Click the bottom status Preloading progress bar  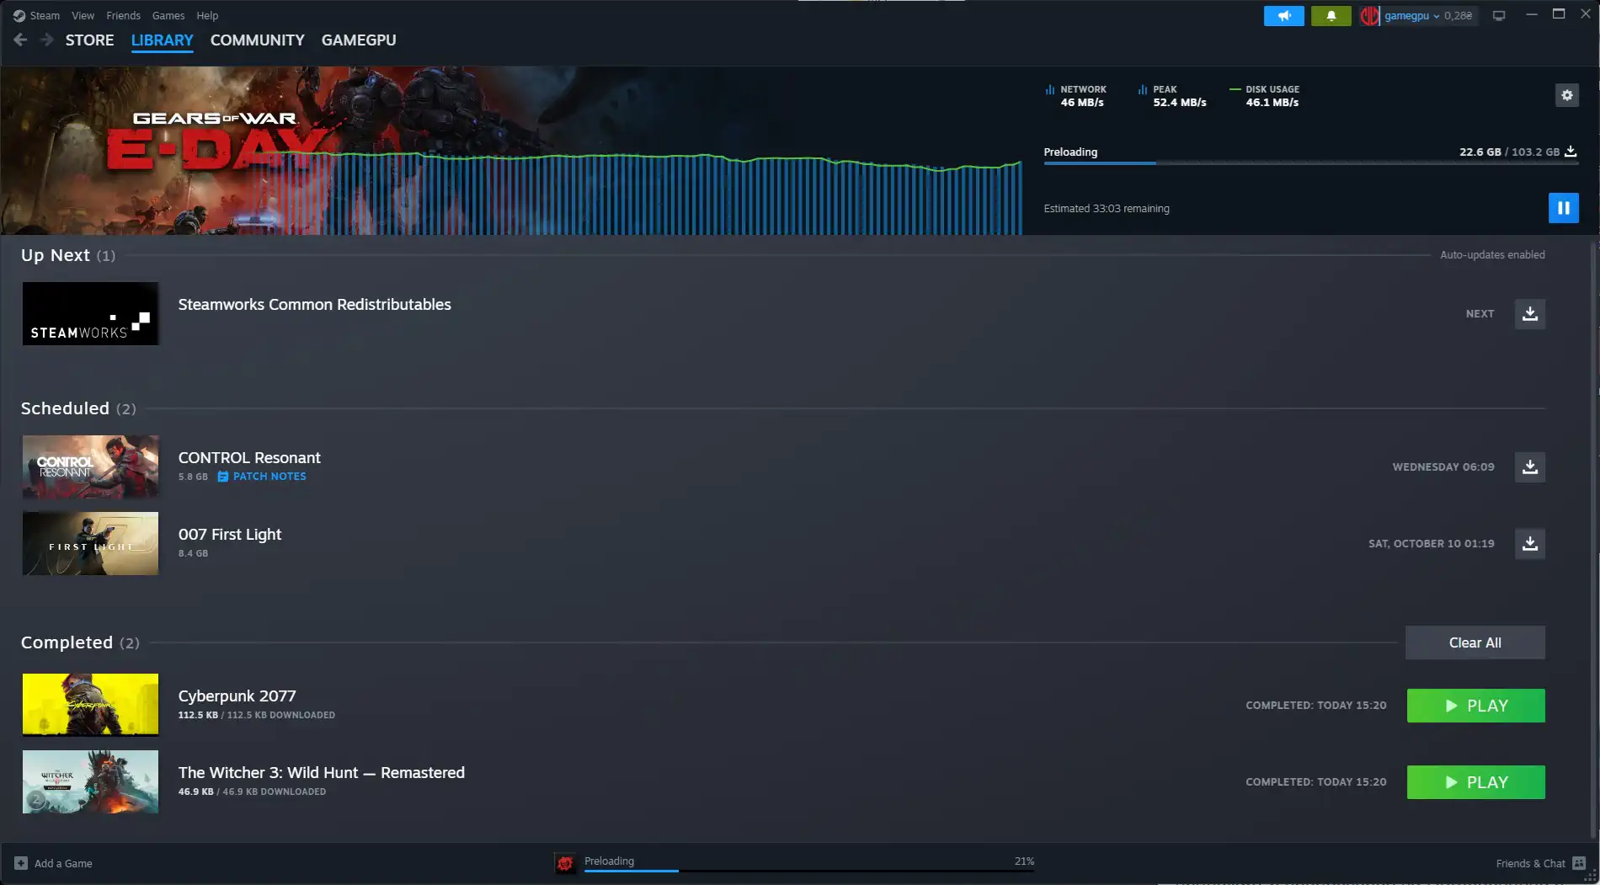coord(809,871)
